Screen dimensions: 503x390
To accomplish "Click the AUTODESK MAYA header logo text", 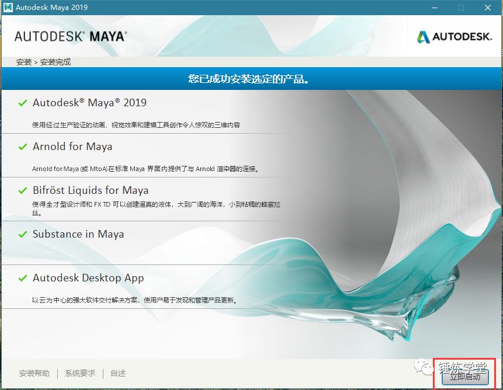I will (70, 36).
